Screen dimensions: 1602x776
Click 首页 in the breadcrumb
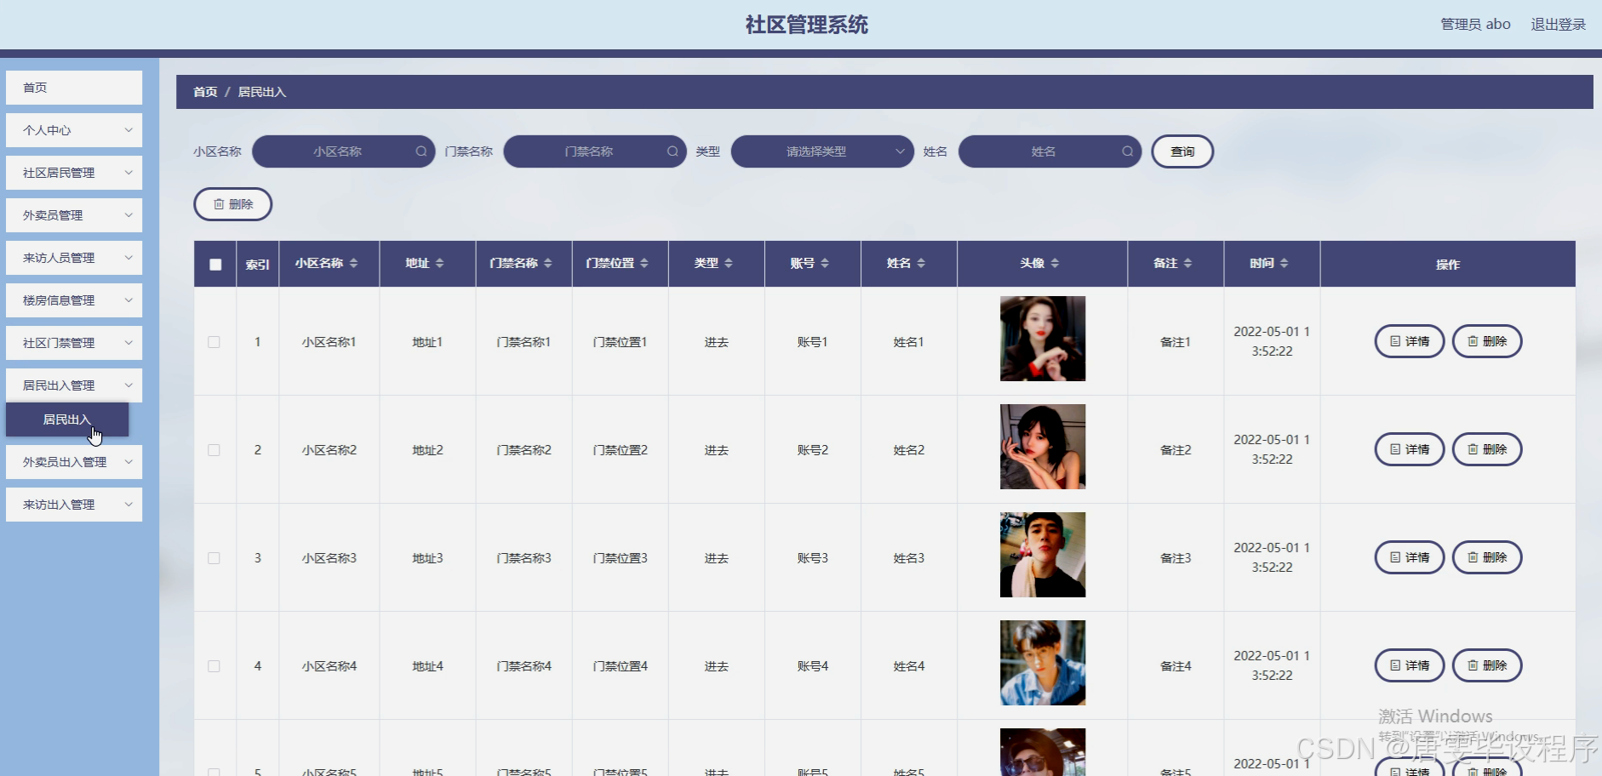coord(205,92)
